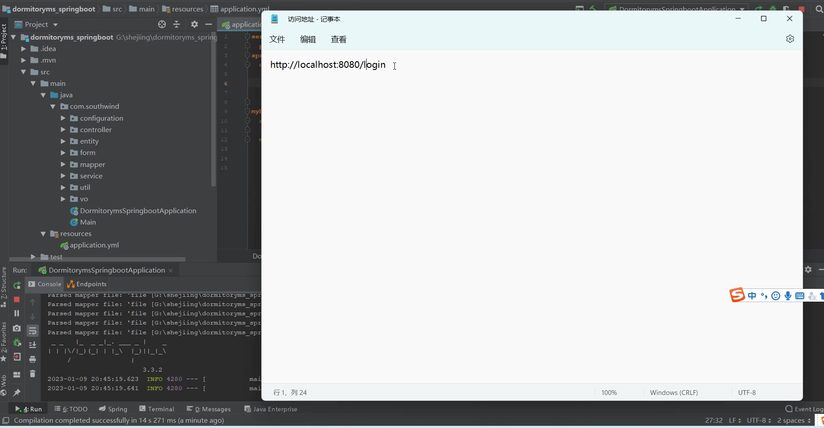Toggle soft-wrap in console output
Viewport: 824px width, 428px height.
[33, 331]
